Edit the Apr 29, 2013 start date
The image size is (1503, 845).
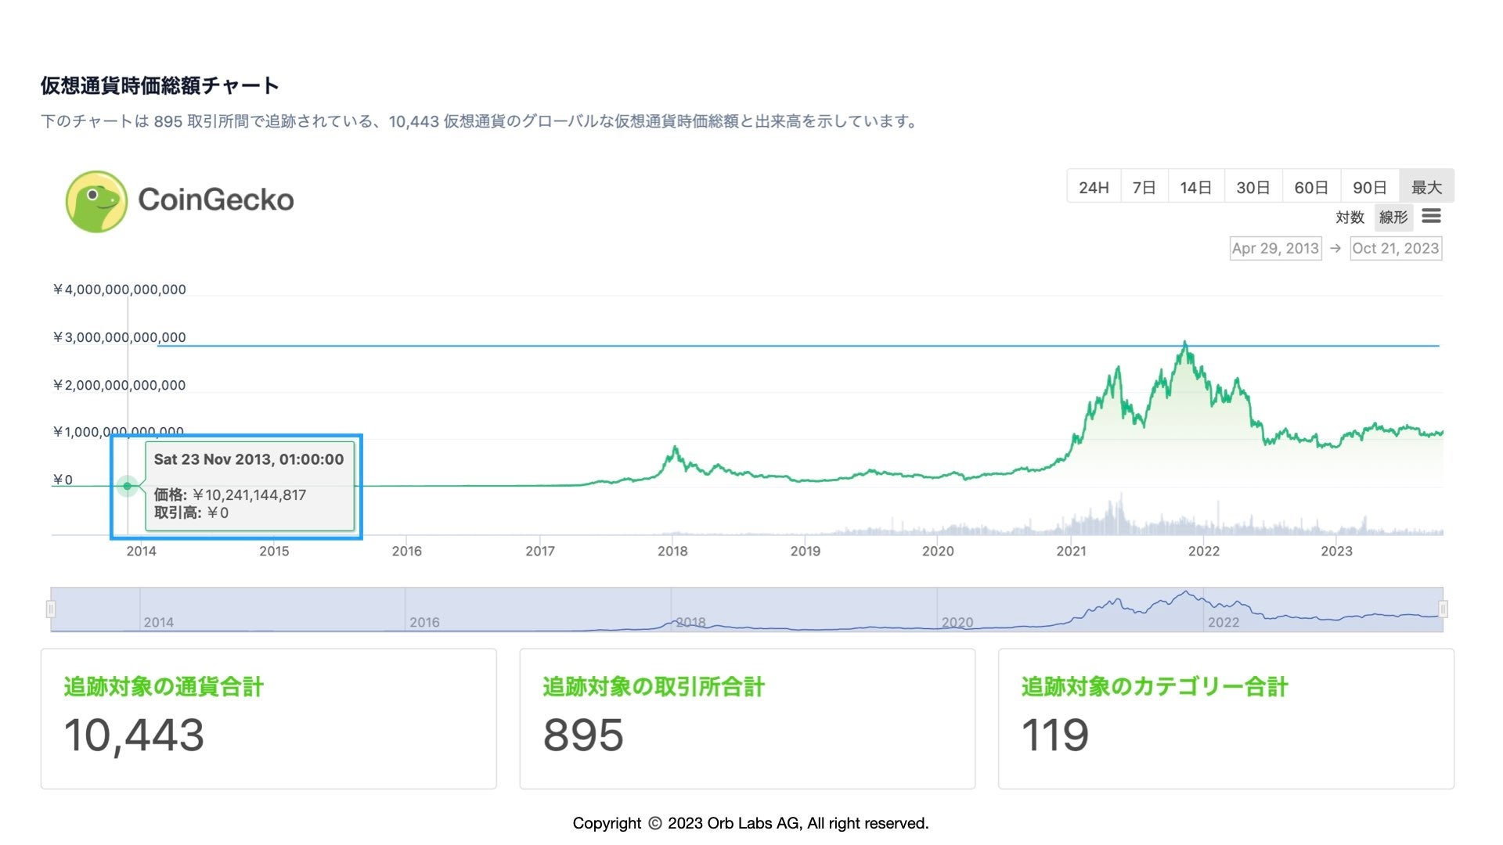tap(1275, 248)
